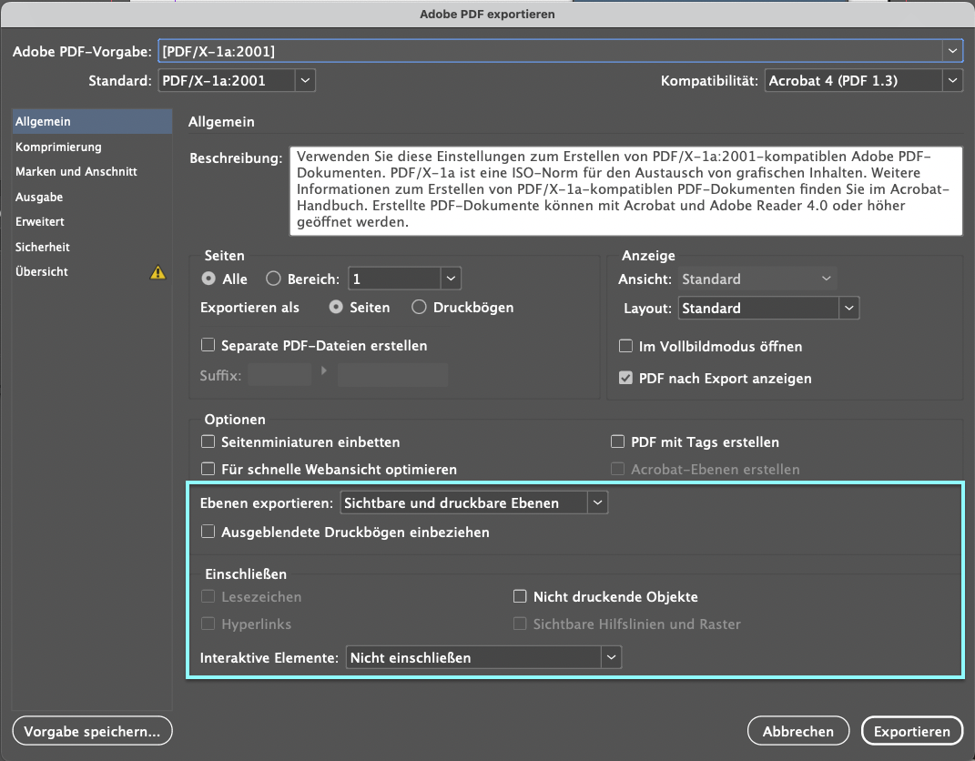This screenshot has height=761, width=975.
Task: Toggle Ausgeblendete Druckbögen einbeziehen checkbox
Action: pos(208,532)
